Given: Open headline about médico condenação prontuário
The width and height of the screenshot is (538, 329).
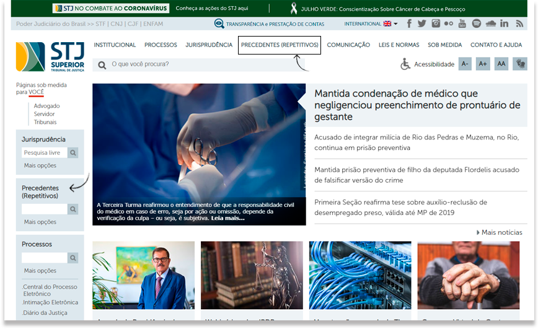Looking at the screenshot, I should tap(417, 105).
